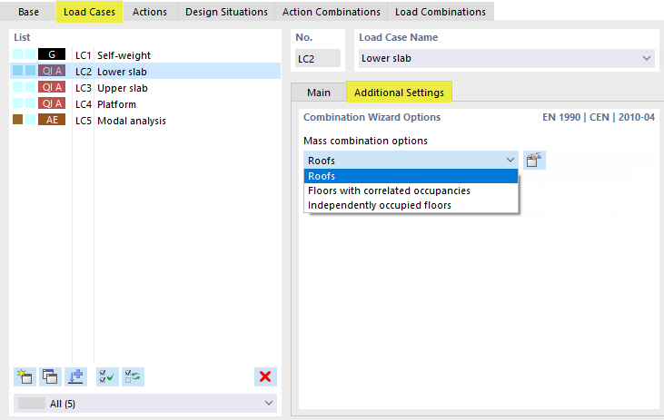This screenshot has height=420, width=664.
Task: Click the select all checkmarks icon
Action: pos(107,376)
